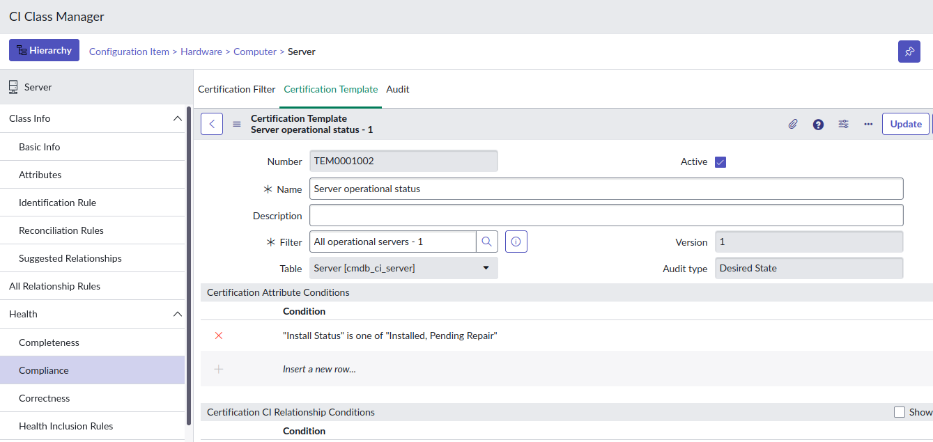Switch to the Certification Filter tab

[237, 89]
